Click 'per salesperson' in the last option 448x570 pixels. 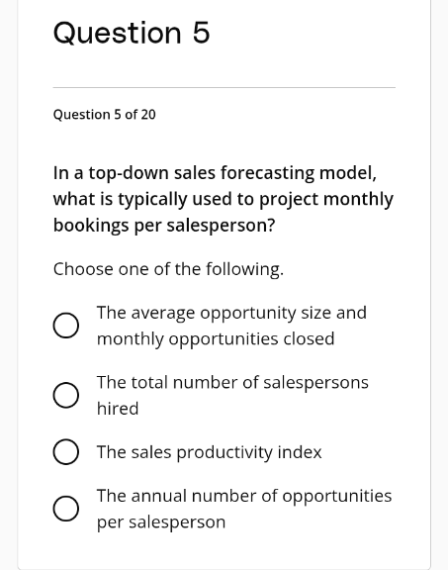click(161, 522)
